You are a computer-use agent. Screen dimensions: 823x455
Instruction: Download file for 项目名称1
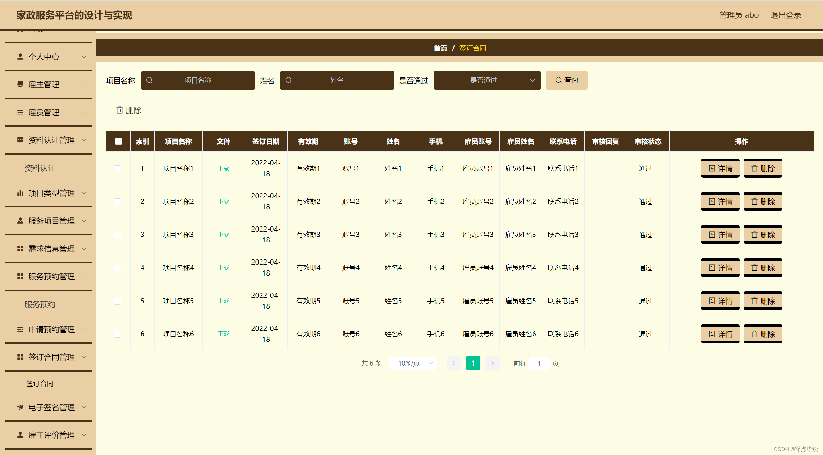pos(224,168)
